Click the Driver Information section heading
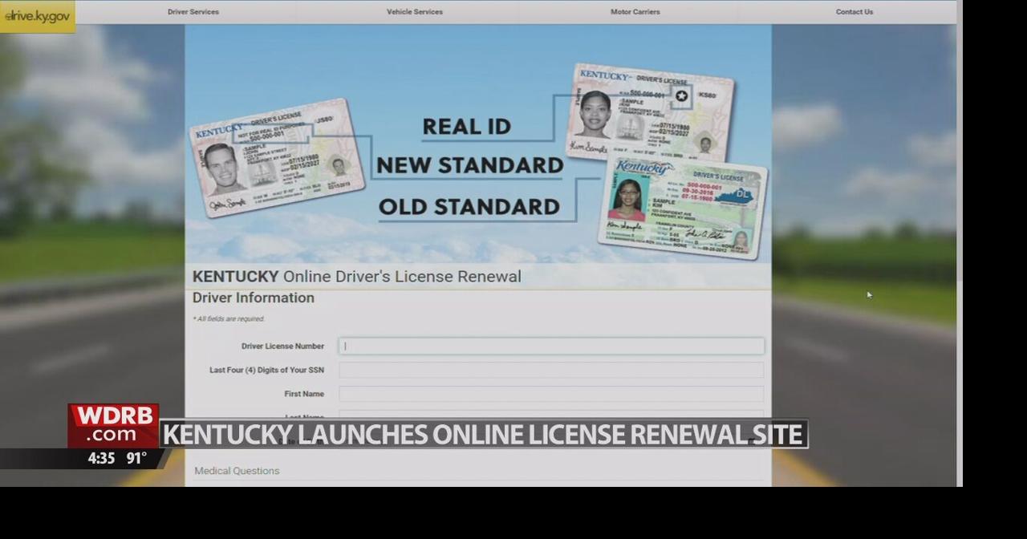Screen dimensions: 1027x539 click(x=253, y=298)
